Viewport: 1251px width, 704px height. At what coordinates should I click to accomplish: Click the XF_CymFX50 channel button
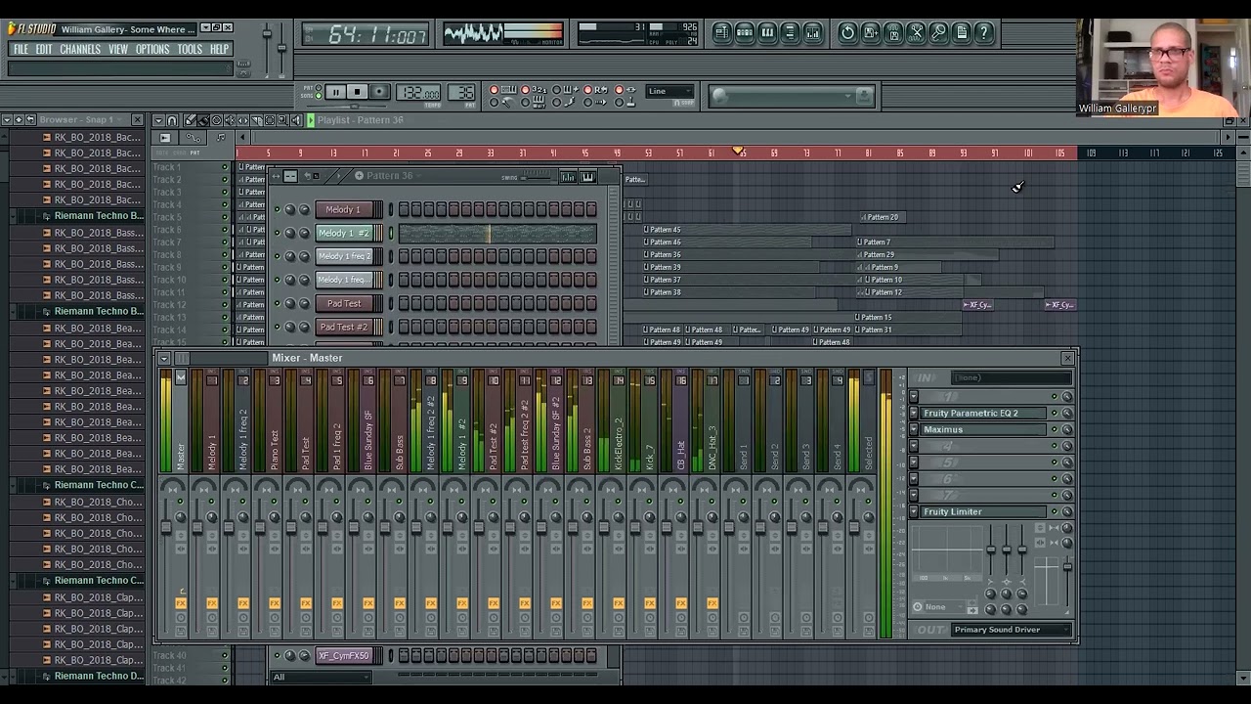tap(344, 656)
